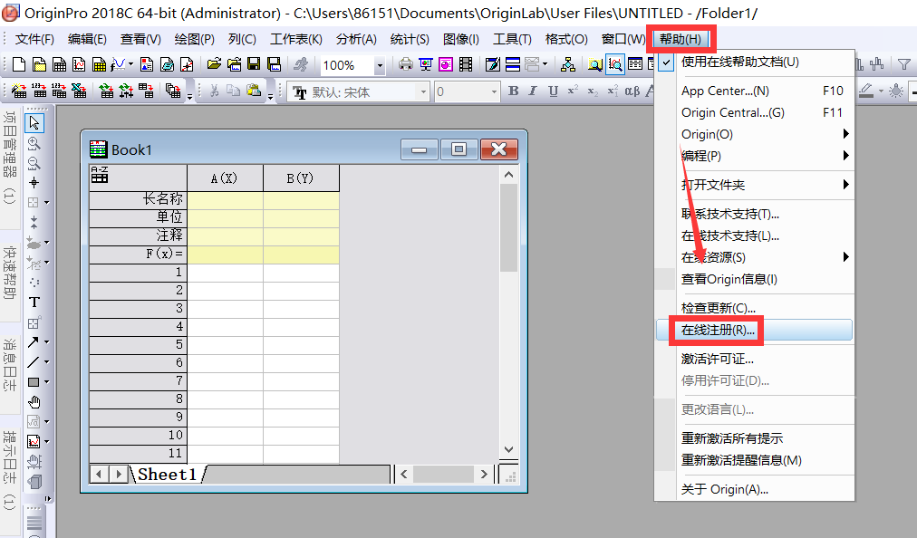The width and height of the screenshot is (917, 538).
Task: Click 重新激活所有提示 in the menu
Action: 755,438
